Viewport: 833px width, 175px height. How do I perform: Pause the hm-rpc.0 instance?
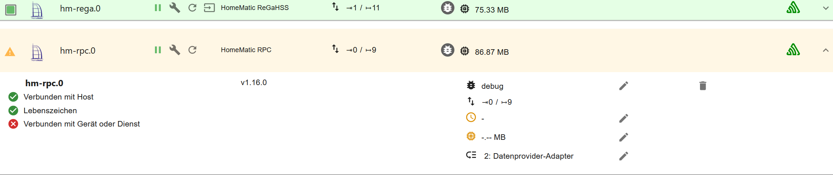tap(158, 50)
